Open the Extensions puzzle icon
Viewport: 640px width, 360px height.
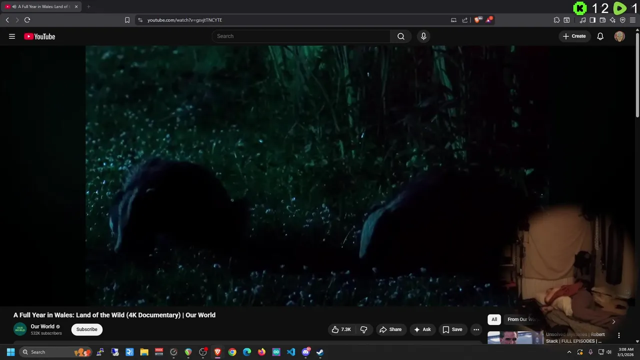[556, 20]
